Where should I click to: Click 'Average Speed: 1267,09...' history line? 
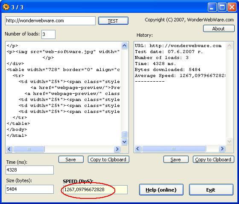[180, 76]
